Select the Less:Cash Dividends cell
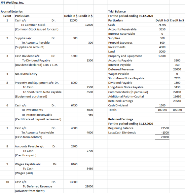 (x=122, y=133)
